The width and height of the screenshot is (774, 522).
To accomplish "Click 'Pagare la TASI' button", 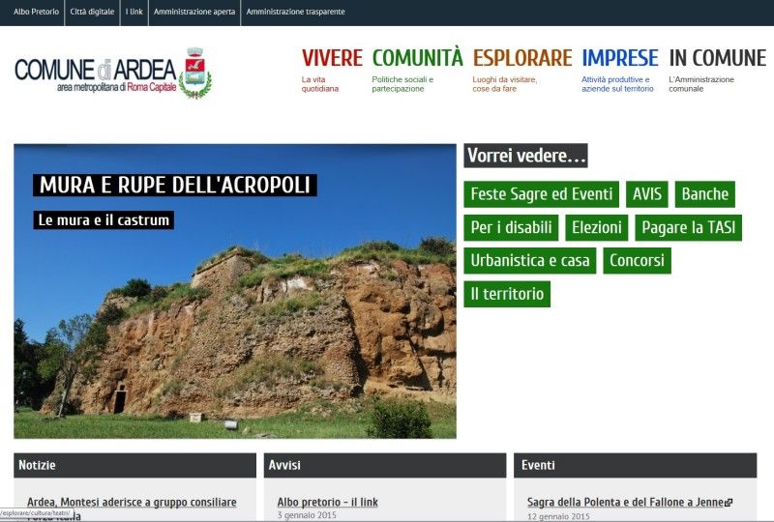I will 688,227.
